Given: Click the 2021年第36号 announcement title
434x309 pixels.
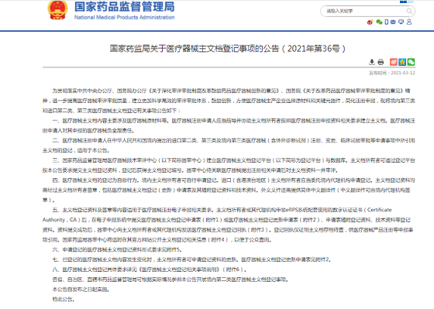Looking at the screenshot, I should click(228, 49).
